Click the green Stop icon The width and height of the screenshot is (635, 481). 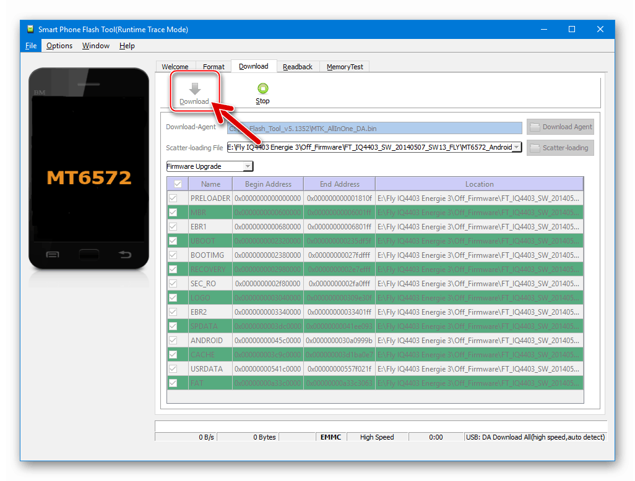coord(262,89)
